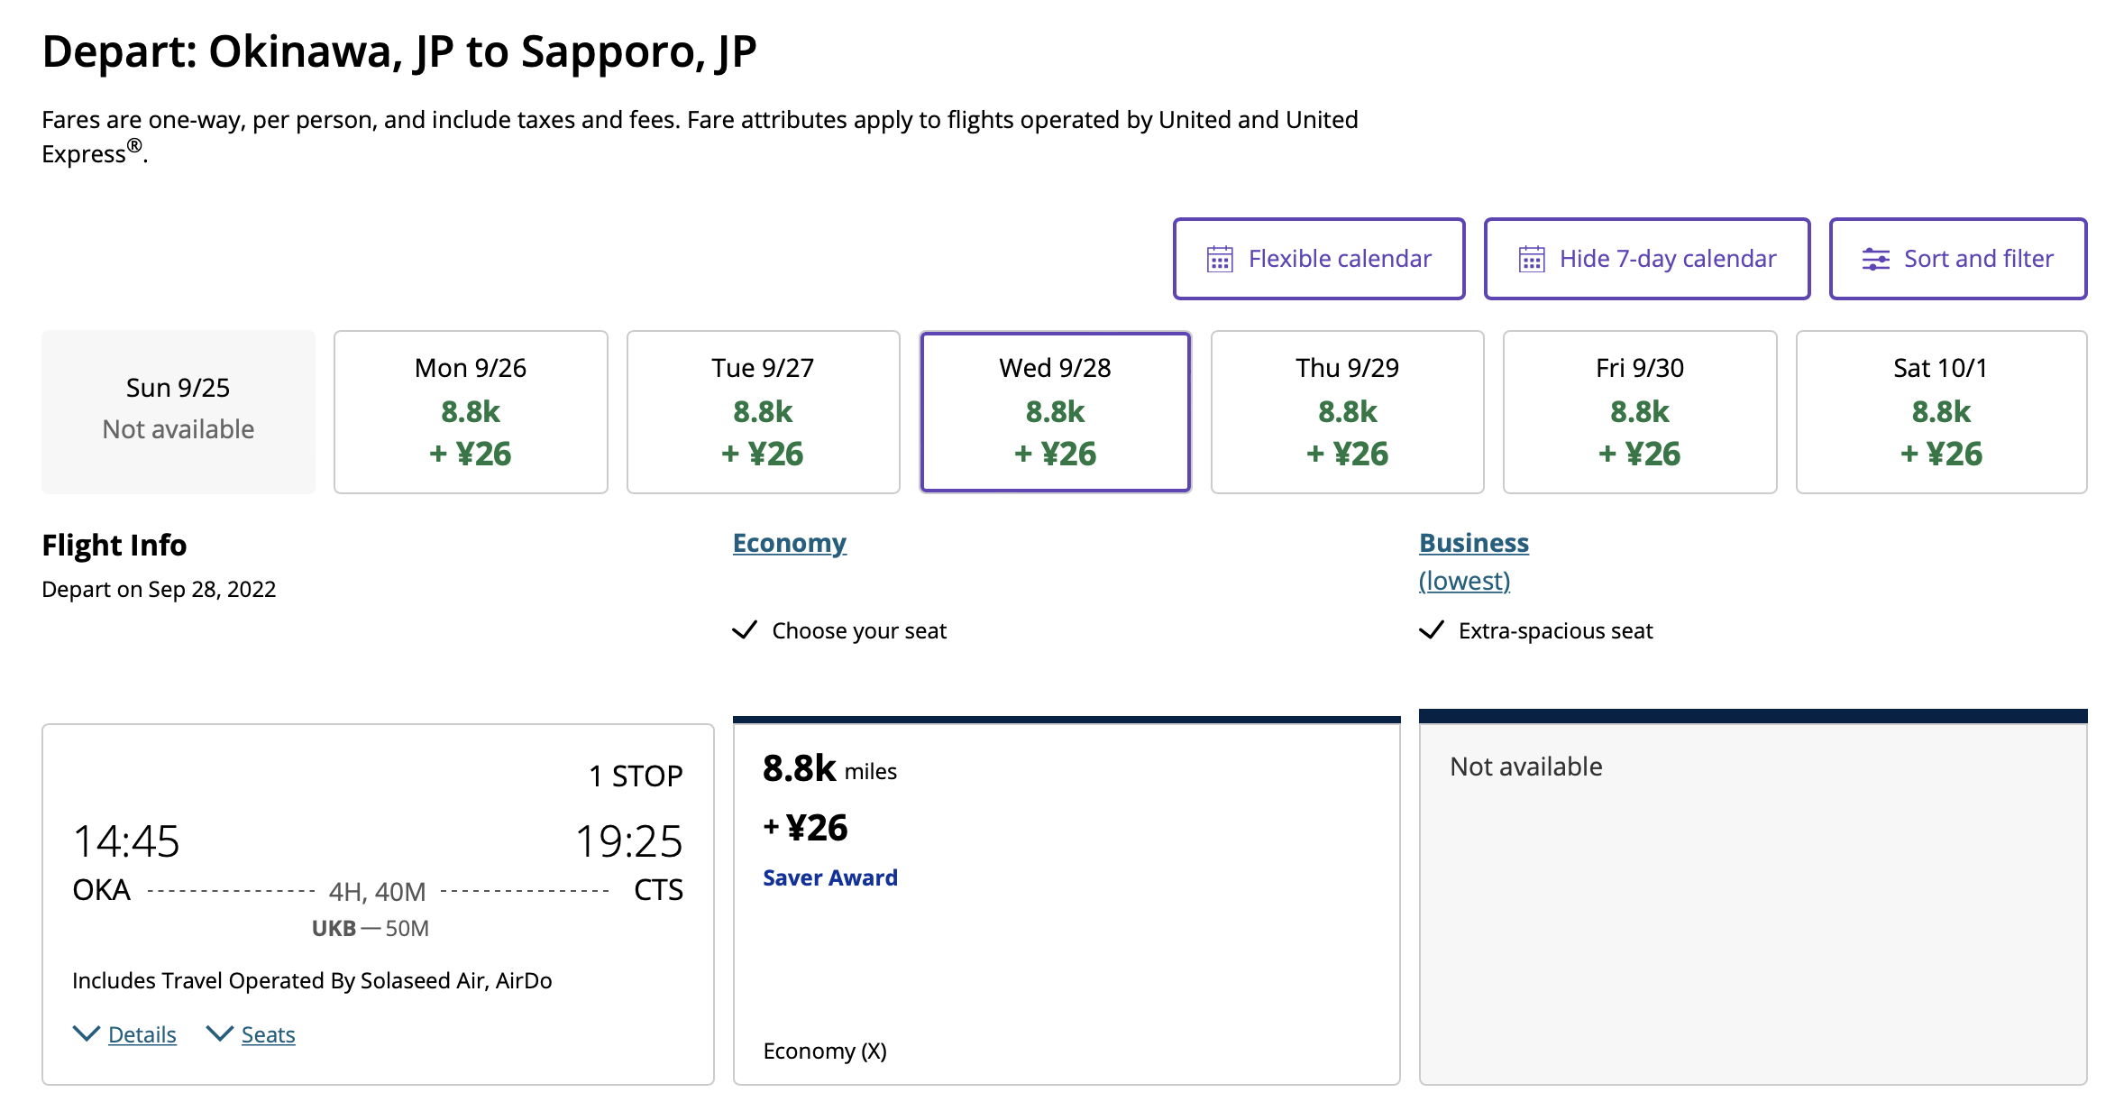Image resolution: width=2124 pixels, height=1102 pixels.
Task: Select the Sun 9/25 date card
Action: click(x=179, y=411)
